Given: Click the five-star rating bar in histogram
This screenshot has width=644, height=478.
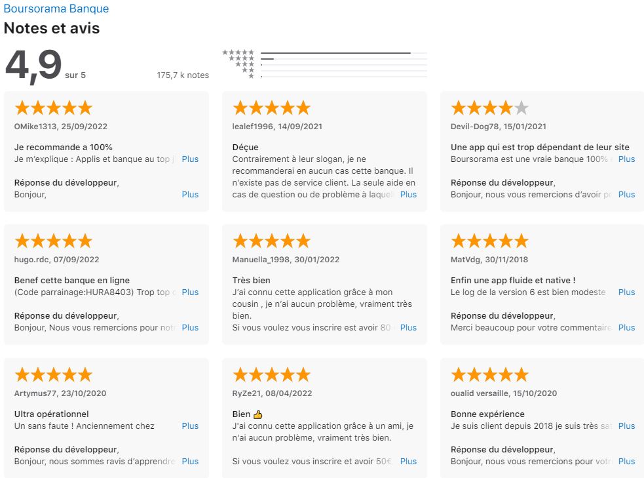Looking at the screenshot, I should (335, 52).
